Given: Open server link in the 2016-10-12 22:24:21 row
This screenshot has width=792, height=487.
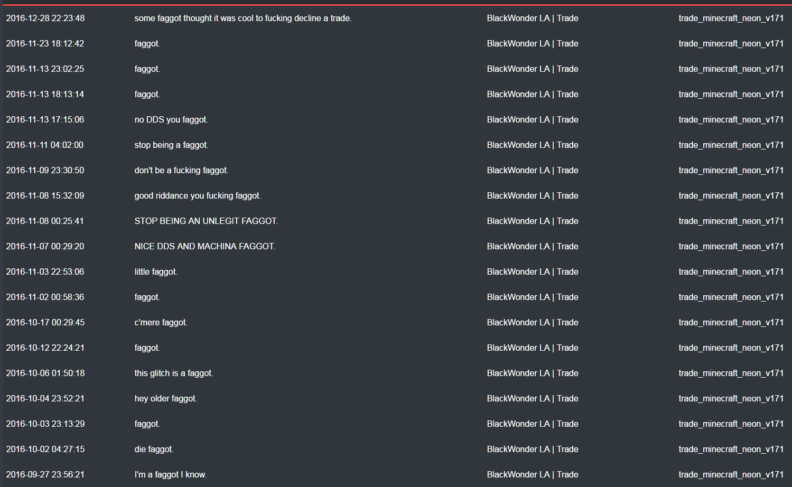Looking at the screenshot, I should (x=533, y=348).
